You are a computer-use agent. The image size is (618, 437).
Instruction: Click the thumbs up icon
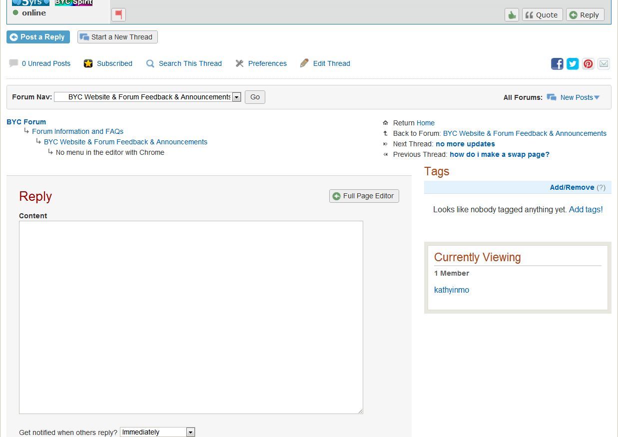512,15
